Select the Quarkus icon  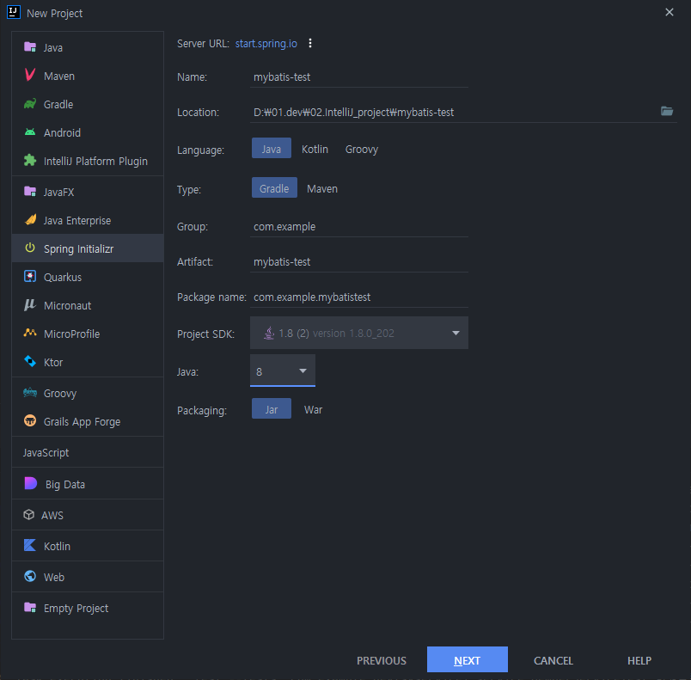click(30, 276)
